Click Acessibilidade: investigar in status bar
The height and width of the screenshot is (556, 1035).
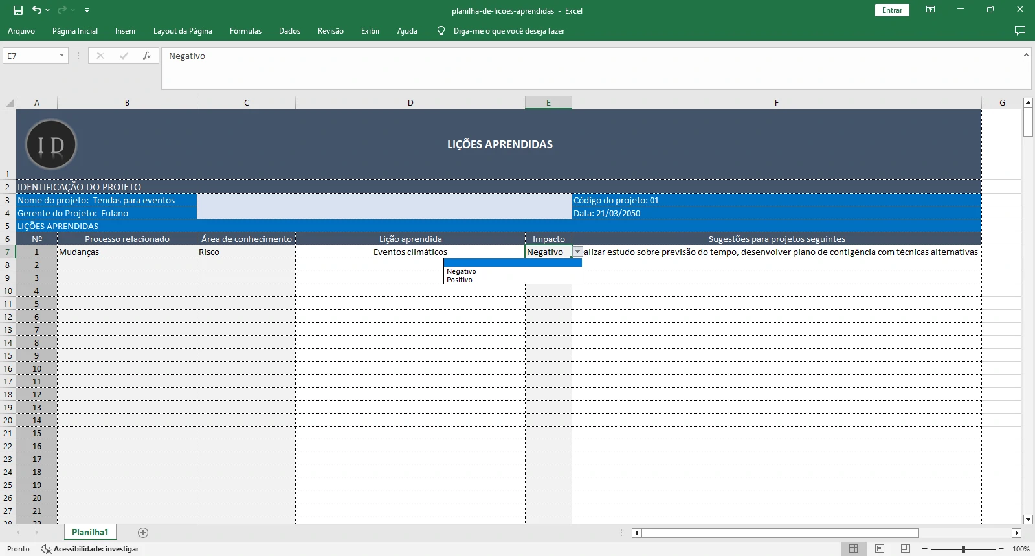[x=96, y=549]
